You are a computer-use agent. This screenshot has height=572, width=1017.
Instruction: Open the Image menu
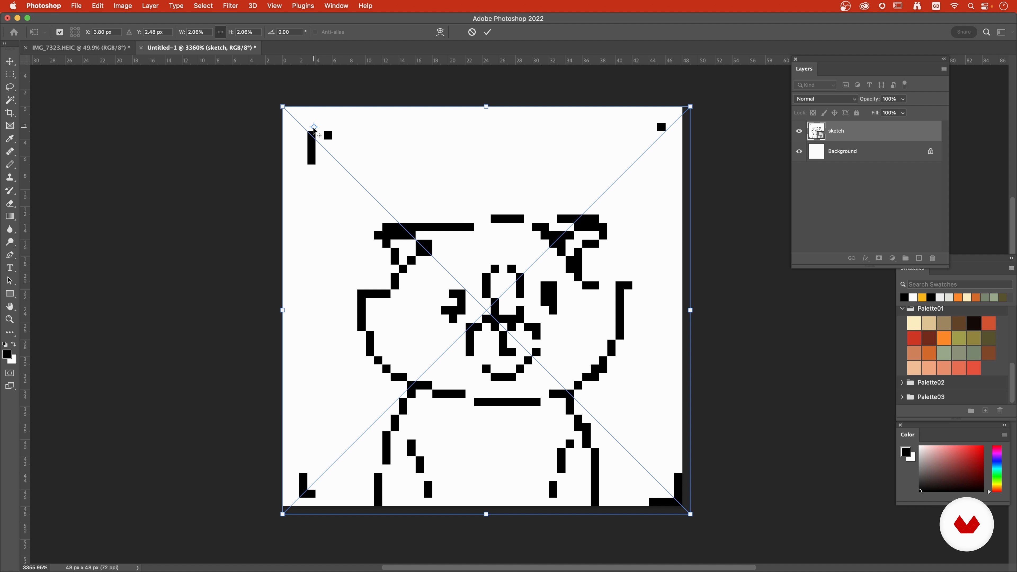123,6
